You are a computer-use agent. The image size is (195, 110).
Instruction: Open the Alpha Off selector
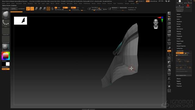[6, 31]
